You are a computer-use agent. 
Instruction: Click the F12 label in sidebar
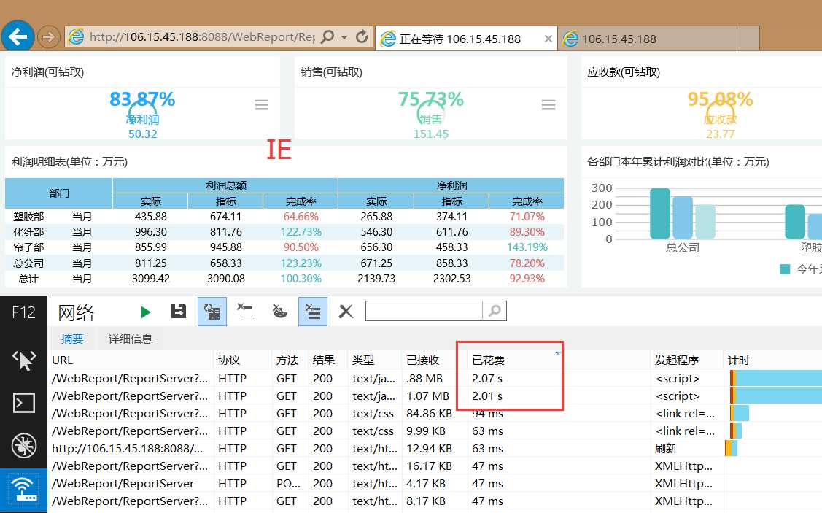pyautogui.click(x=23, y=312)
